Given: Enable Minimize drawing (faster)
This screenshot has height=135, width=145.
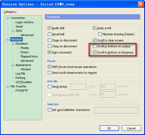Looking at the screenshot, I should pos(100,34).
